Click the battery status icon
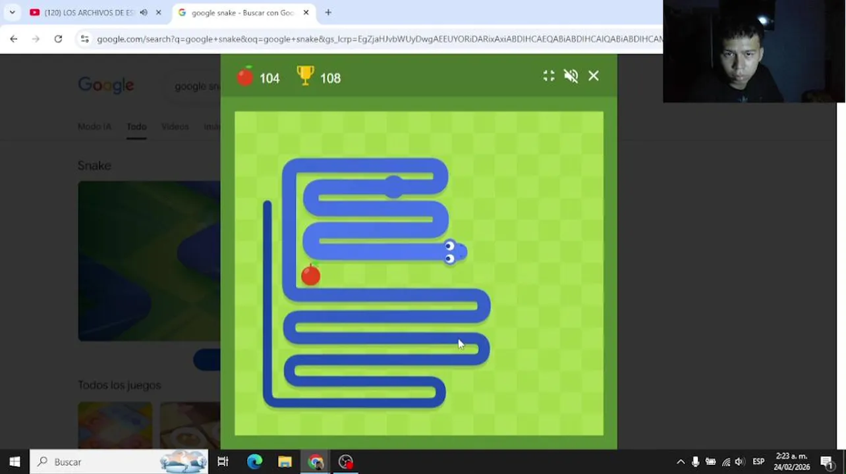The image size is (846, 474). point(710,461)
